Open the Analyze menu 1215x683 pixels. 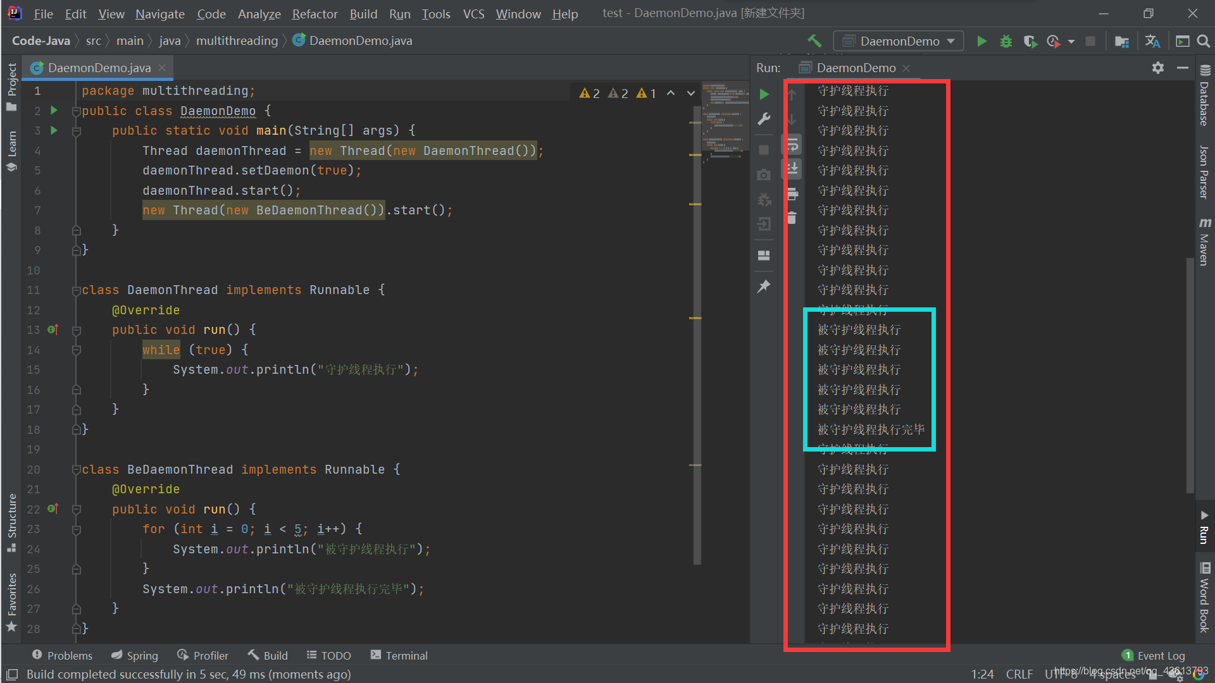[x=259, y=13]
